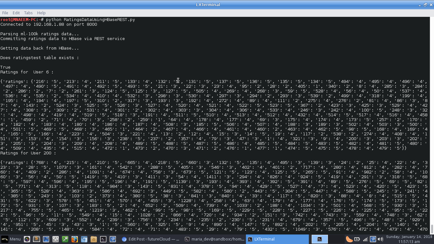Viewport: 434px width, 244px height.
Task: Switch to maria_dev@sandbox terminal window
Action: coord(214,239)
